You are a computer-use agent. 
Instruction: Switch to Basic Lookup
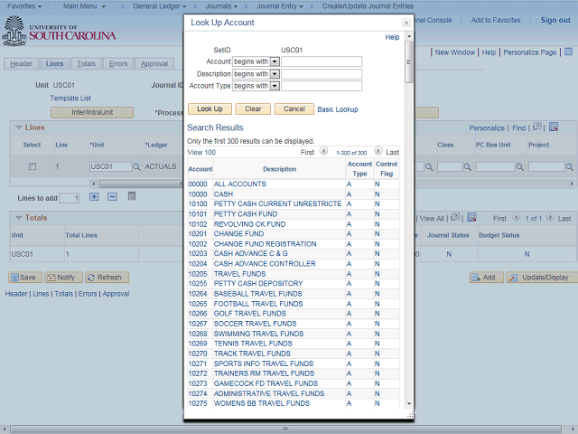(338, 109)
